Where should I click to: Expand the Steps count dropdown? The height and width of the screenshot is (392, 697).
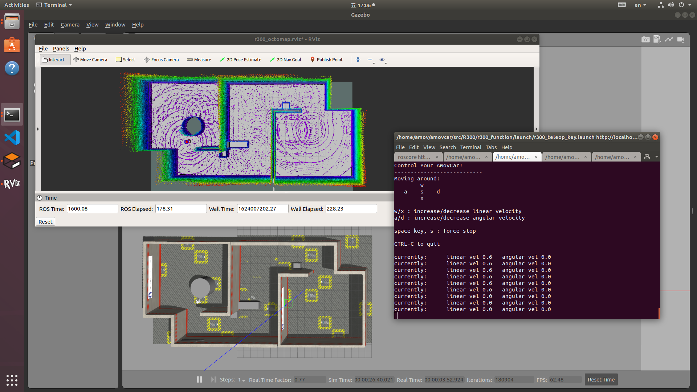242,380
